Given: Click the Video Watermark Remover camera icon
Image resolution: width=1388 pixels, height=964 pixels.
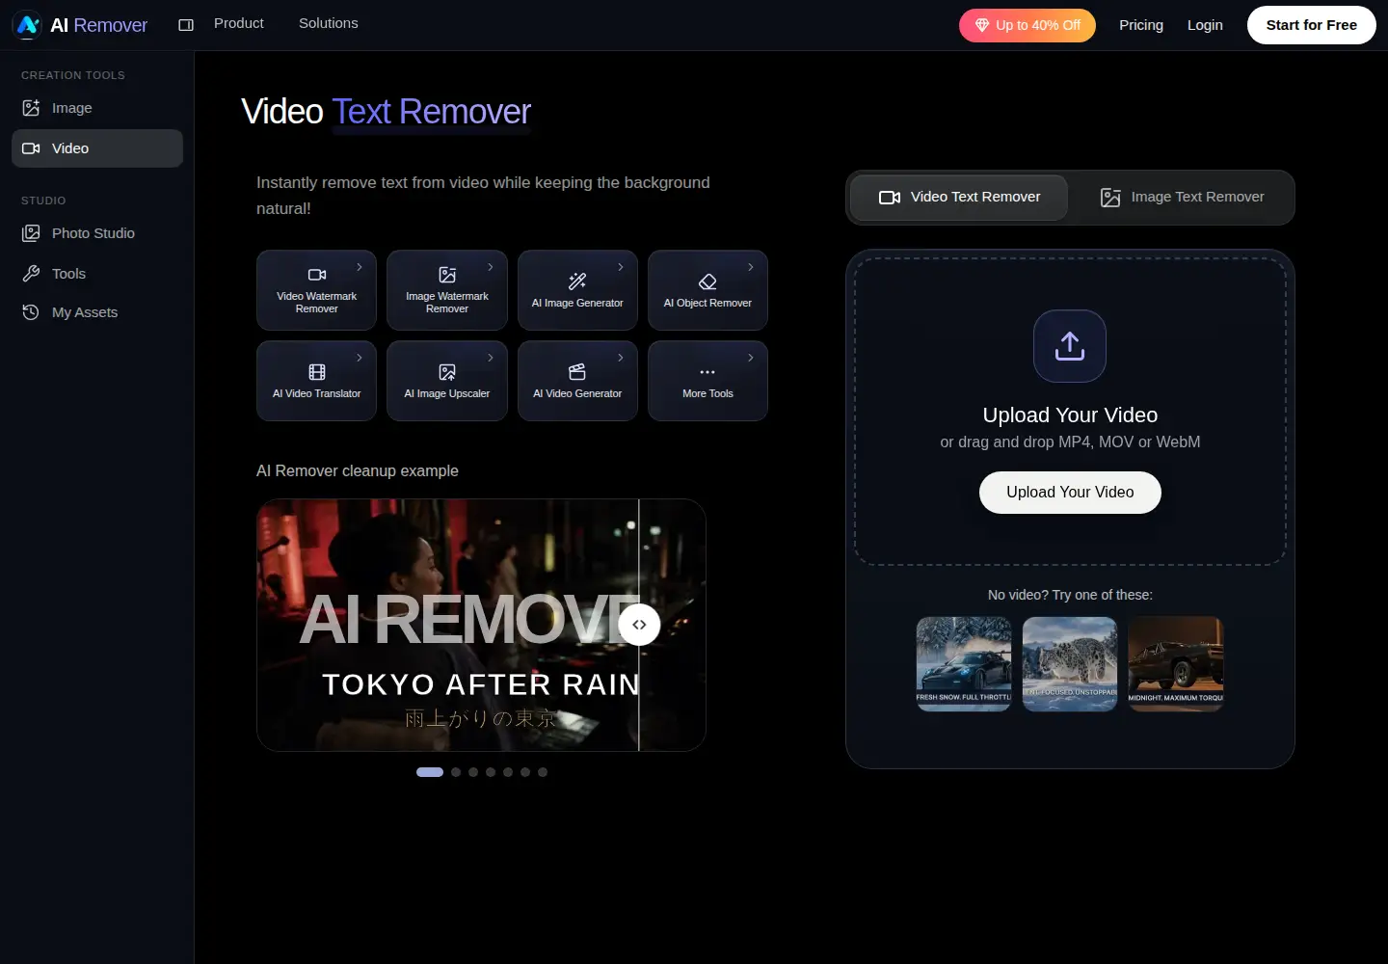Looking at the screenshot, I should point(317,275).
